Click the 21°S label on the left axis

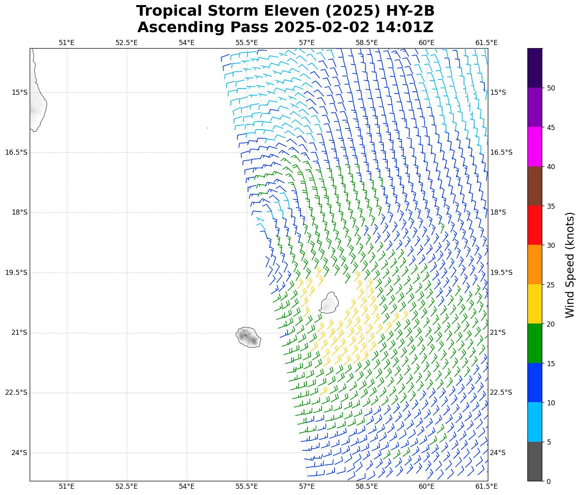coord(19,332)
